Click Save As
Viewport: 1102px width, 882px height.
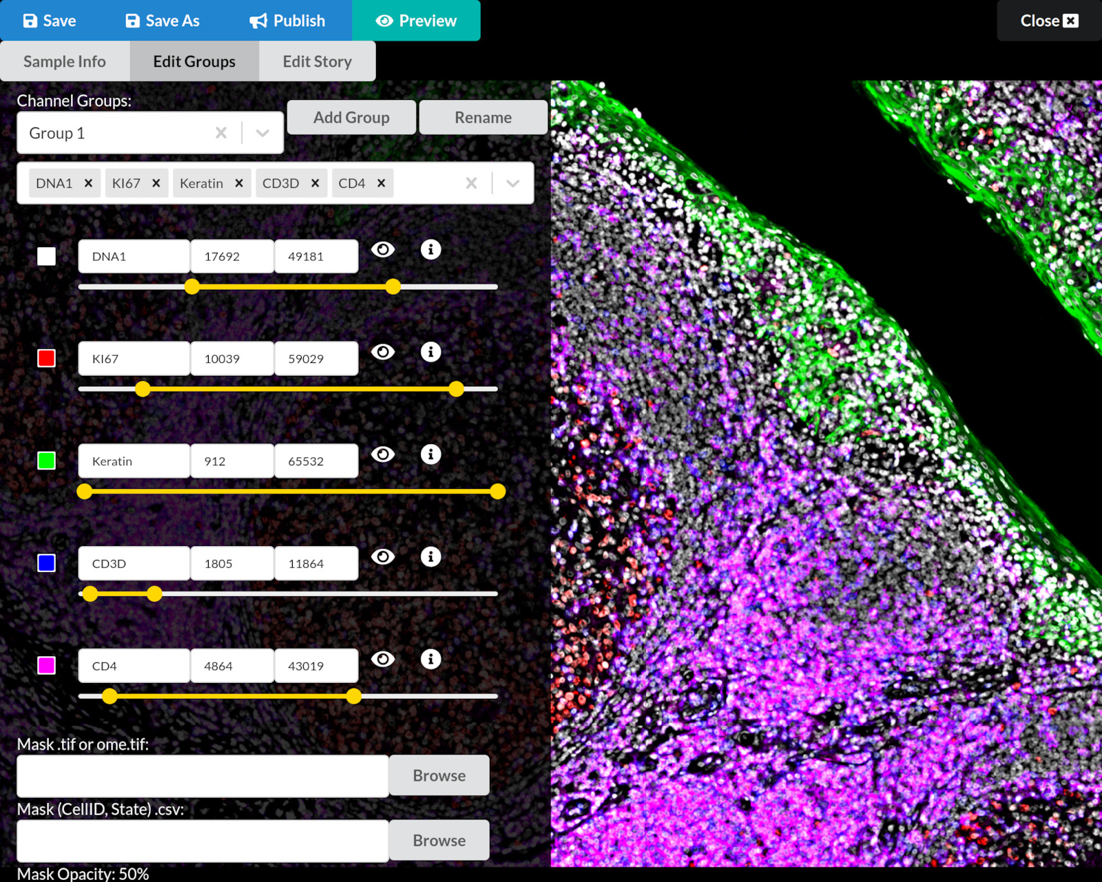(163, 21)
